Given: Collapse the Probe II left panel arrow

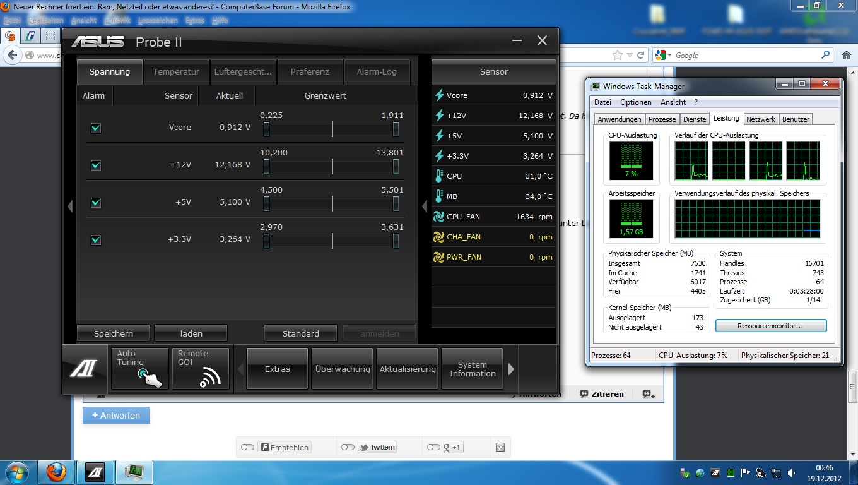Looking at the screenshot, I should point(70,206).
